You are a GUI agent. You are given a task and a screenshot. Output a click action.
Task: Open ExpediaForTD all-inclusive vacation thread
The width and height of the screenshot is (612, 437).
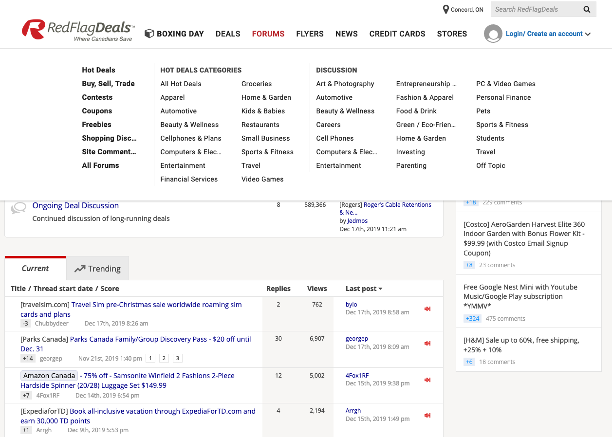click(x=138, y=416)
